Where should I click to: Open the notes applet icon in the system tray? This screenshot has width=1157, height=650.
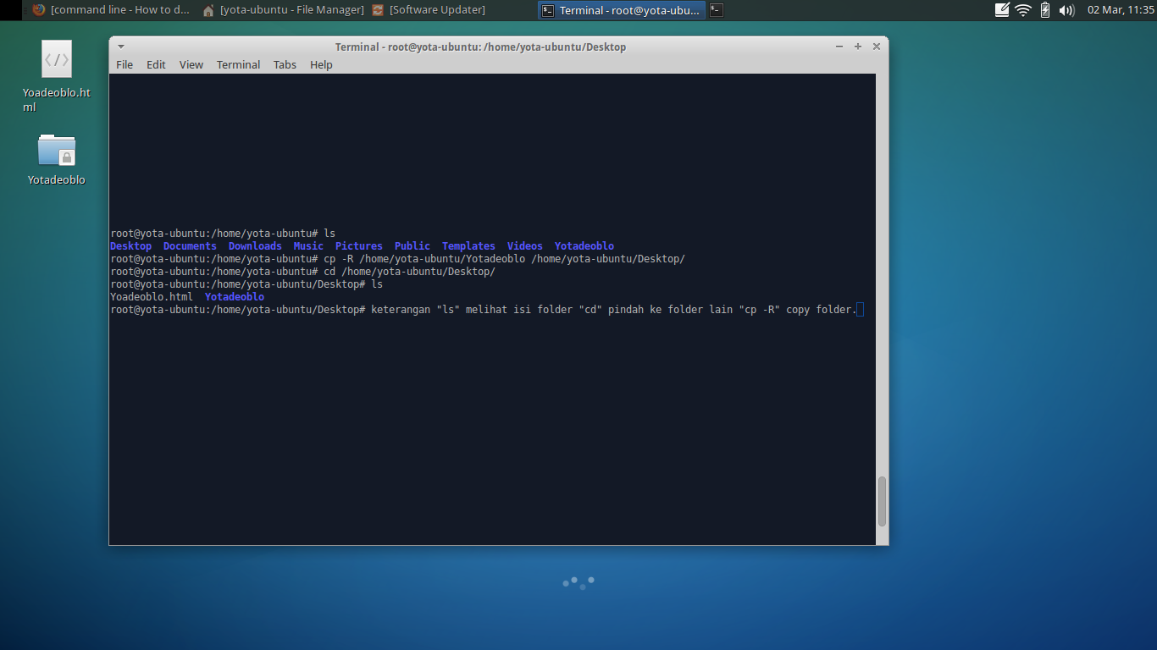click(x=1001, y=10)
